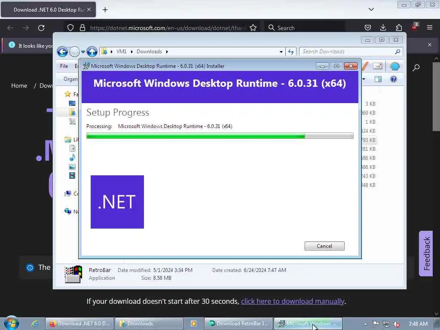Open the change view dropdown arrow in Explorer
This screenshot has width=440, height=330.
point(364,79)
